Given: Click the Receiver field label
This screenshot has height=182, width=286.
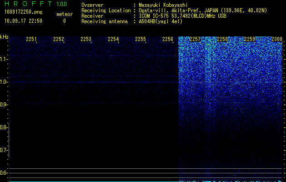Looking at the screenshot, I should point(92,16).
